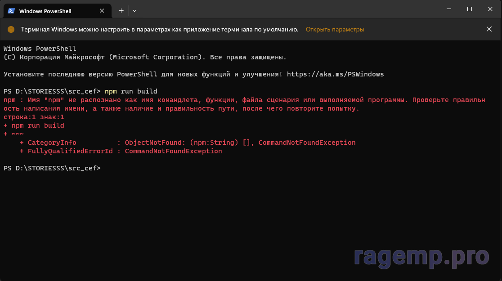Click the FullyQualifiedErrorId error line
Viewport: 502px width, 281px height.
point(121,151)
